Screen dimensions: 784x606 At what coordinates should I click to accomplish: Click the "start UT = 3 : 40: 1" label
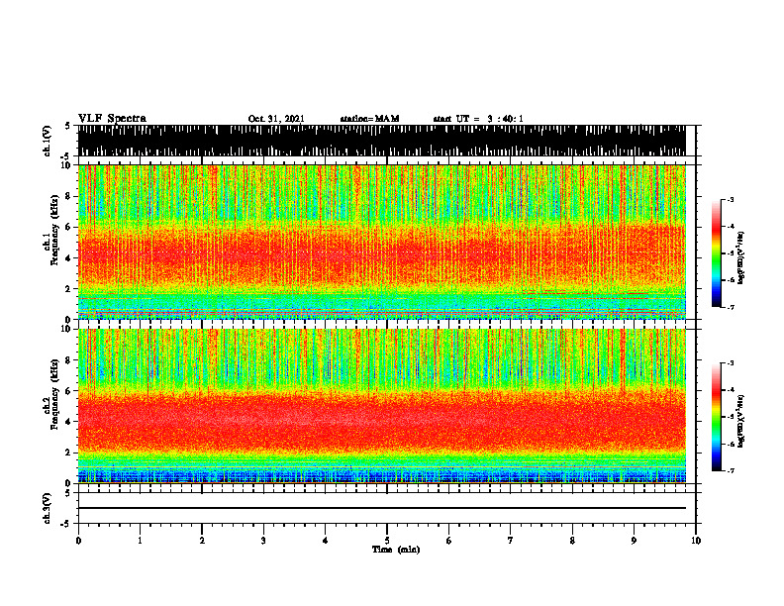(x=478, y=119)
